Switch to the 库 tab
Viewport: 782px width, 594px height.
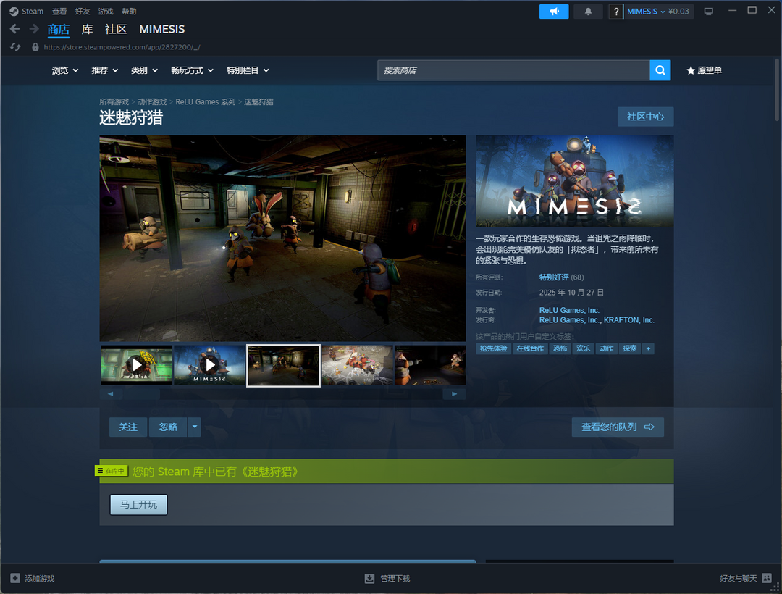click(88, 30)
